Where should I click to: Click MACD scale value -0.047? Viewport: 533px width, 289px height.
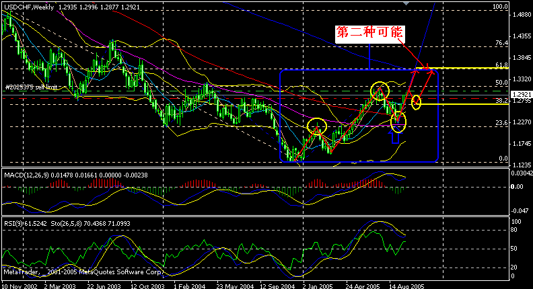tap(521, 211)
